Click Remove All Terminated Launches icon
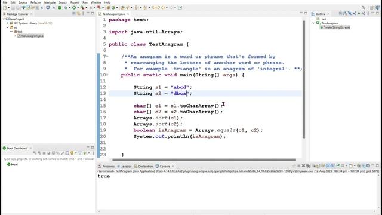The width and height of the screenshot is (382, 215). [x=308, y=166]
